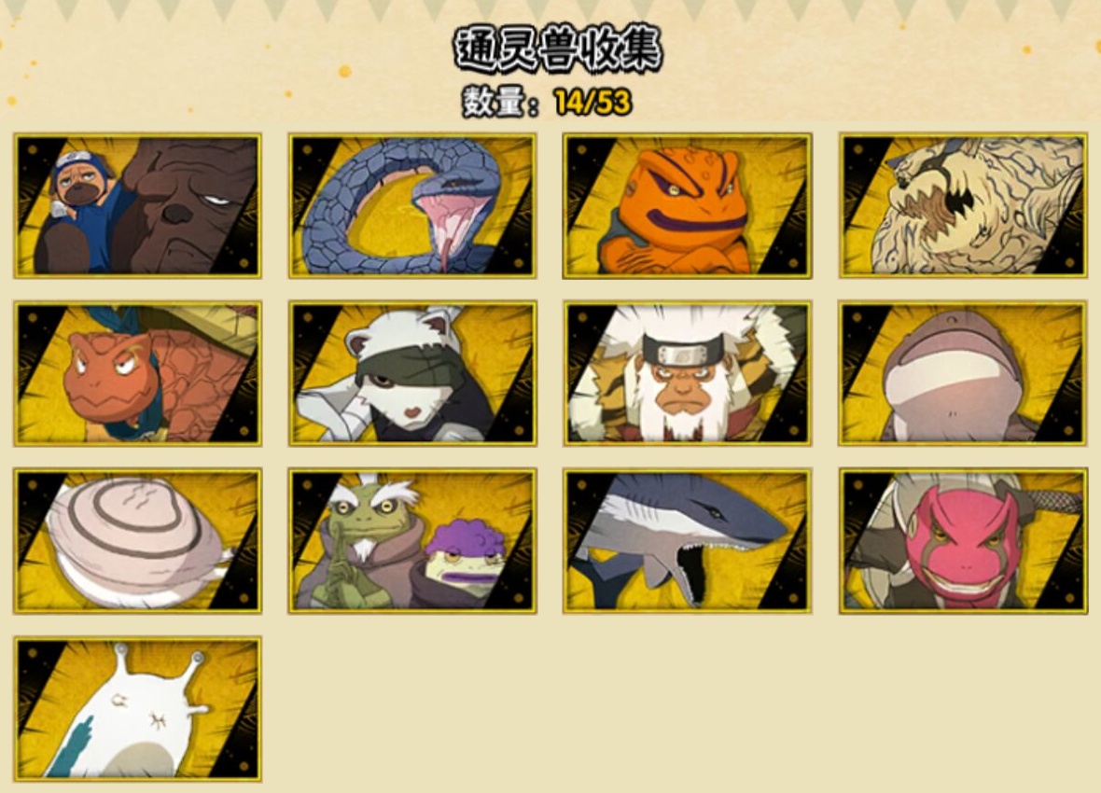Choose the white-haired monkey king Enma card
This screenshot has width=1101, height=793.
687,374
